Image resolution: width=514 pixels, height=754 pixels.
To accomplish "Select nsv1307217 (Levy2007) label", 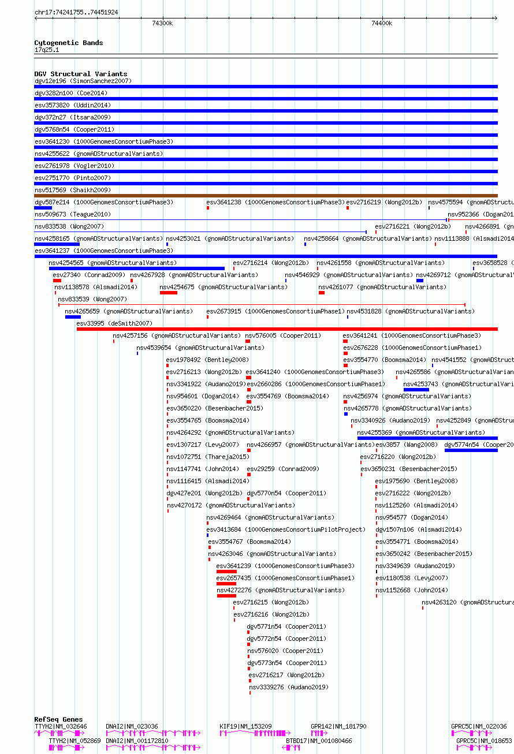I will tap(203, 445).
